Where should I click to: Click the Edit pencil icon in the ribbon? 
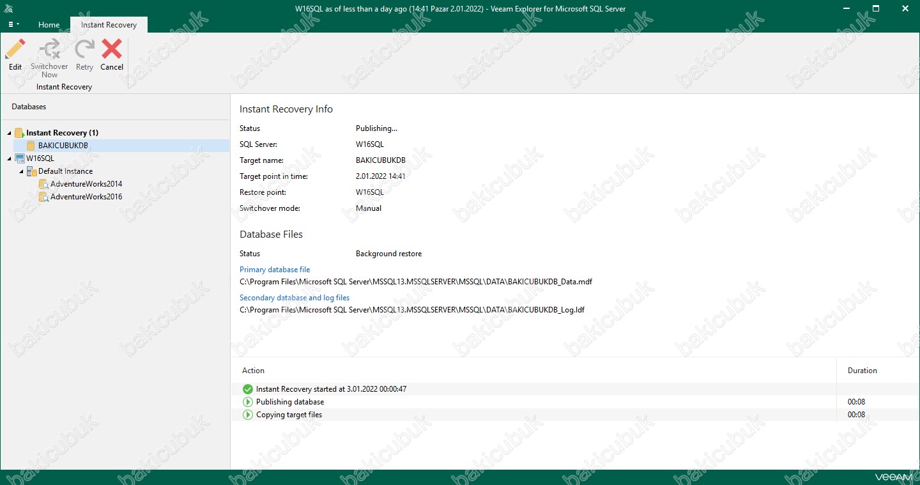coord(15,49)
